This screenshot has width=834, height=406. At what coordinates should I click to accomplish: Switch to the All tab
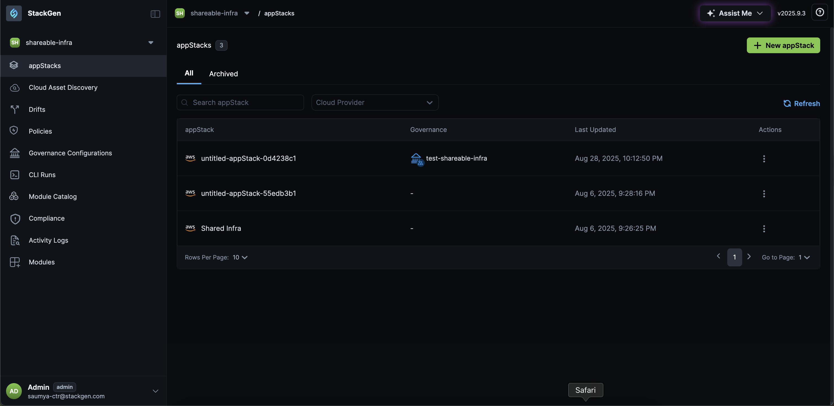click(189, 73)
